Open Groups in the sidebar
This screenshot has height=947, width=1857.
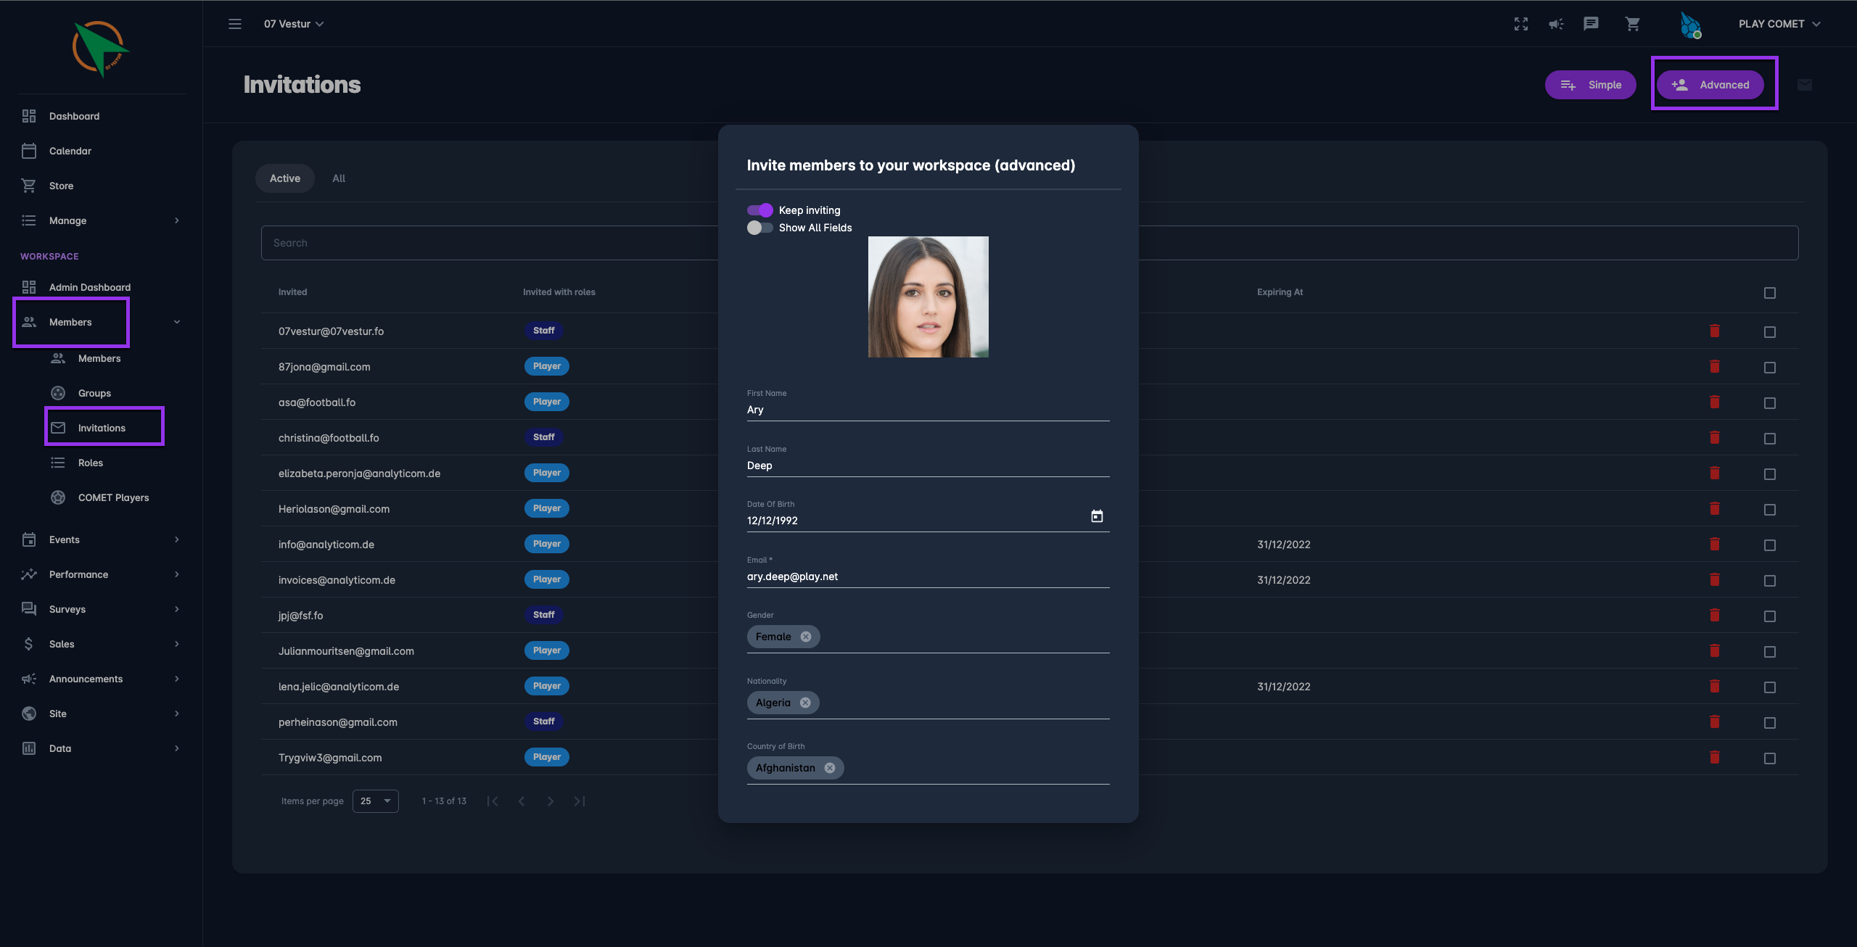pos(94,393)
